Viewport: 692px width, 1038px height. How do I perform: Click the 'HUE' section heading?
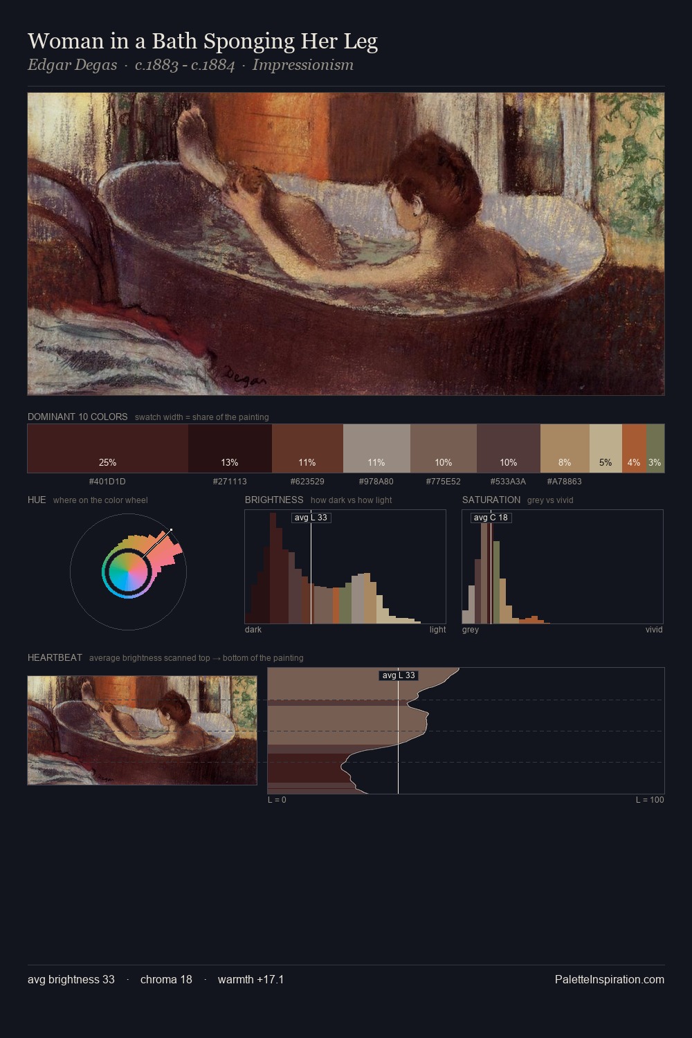[37, 500]
